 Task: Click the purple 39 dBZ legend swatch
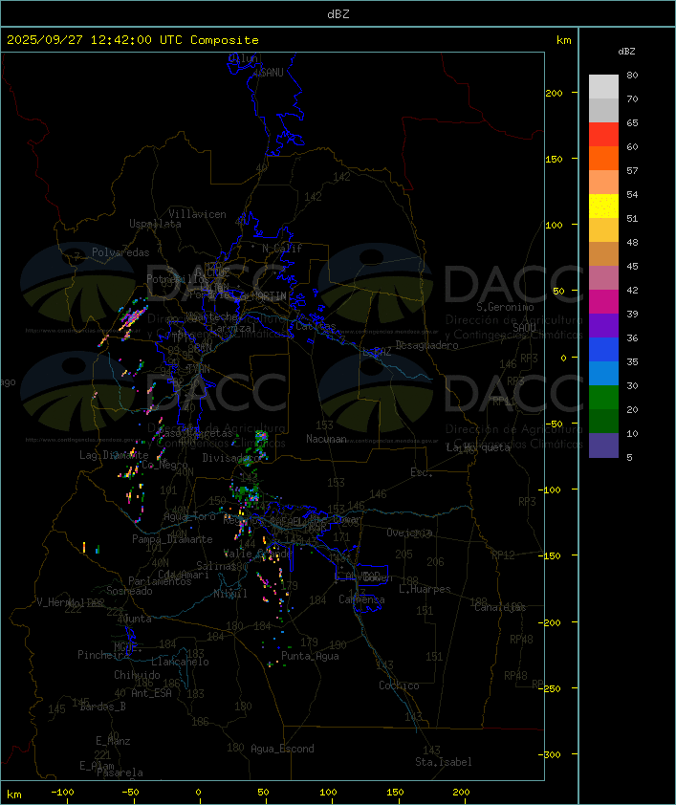point(603,325)
